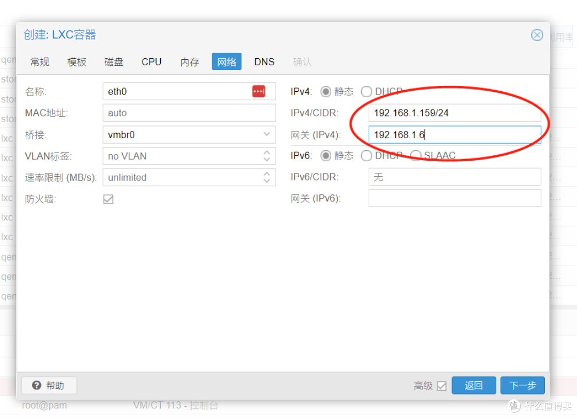This screenshot has height=418, width=577.
Task: Switch to the 内存 tab
Action: 189,61
